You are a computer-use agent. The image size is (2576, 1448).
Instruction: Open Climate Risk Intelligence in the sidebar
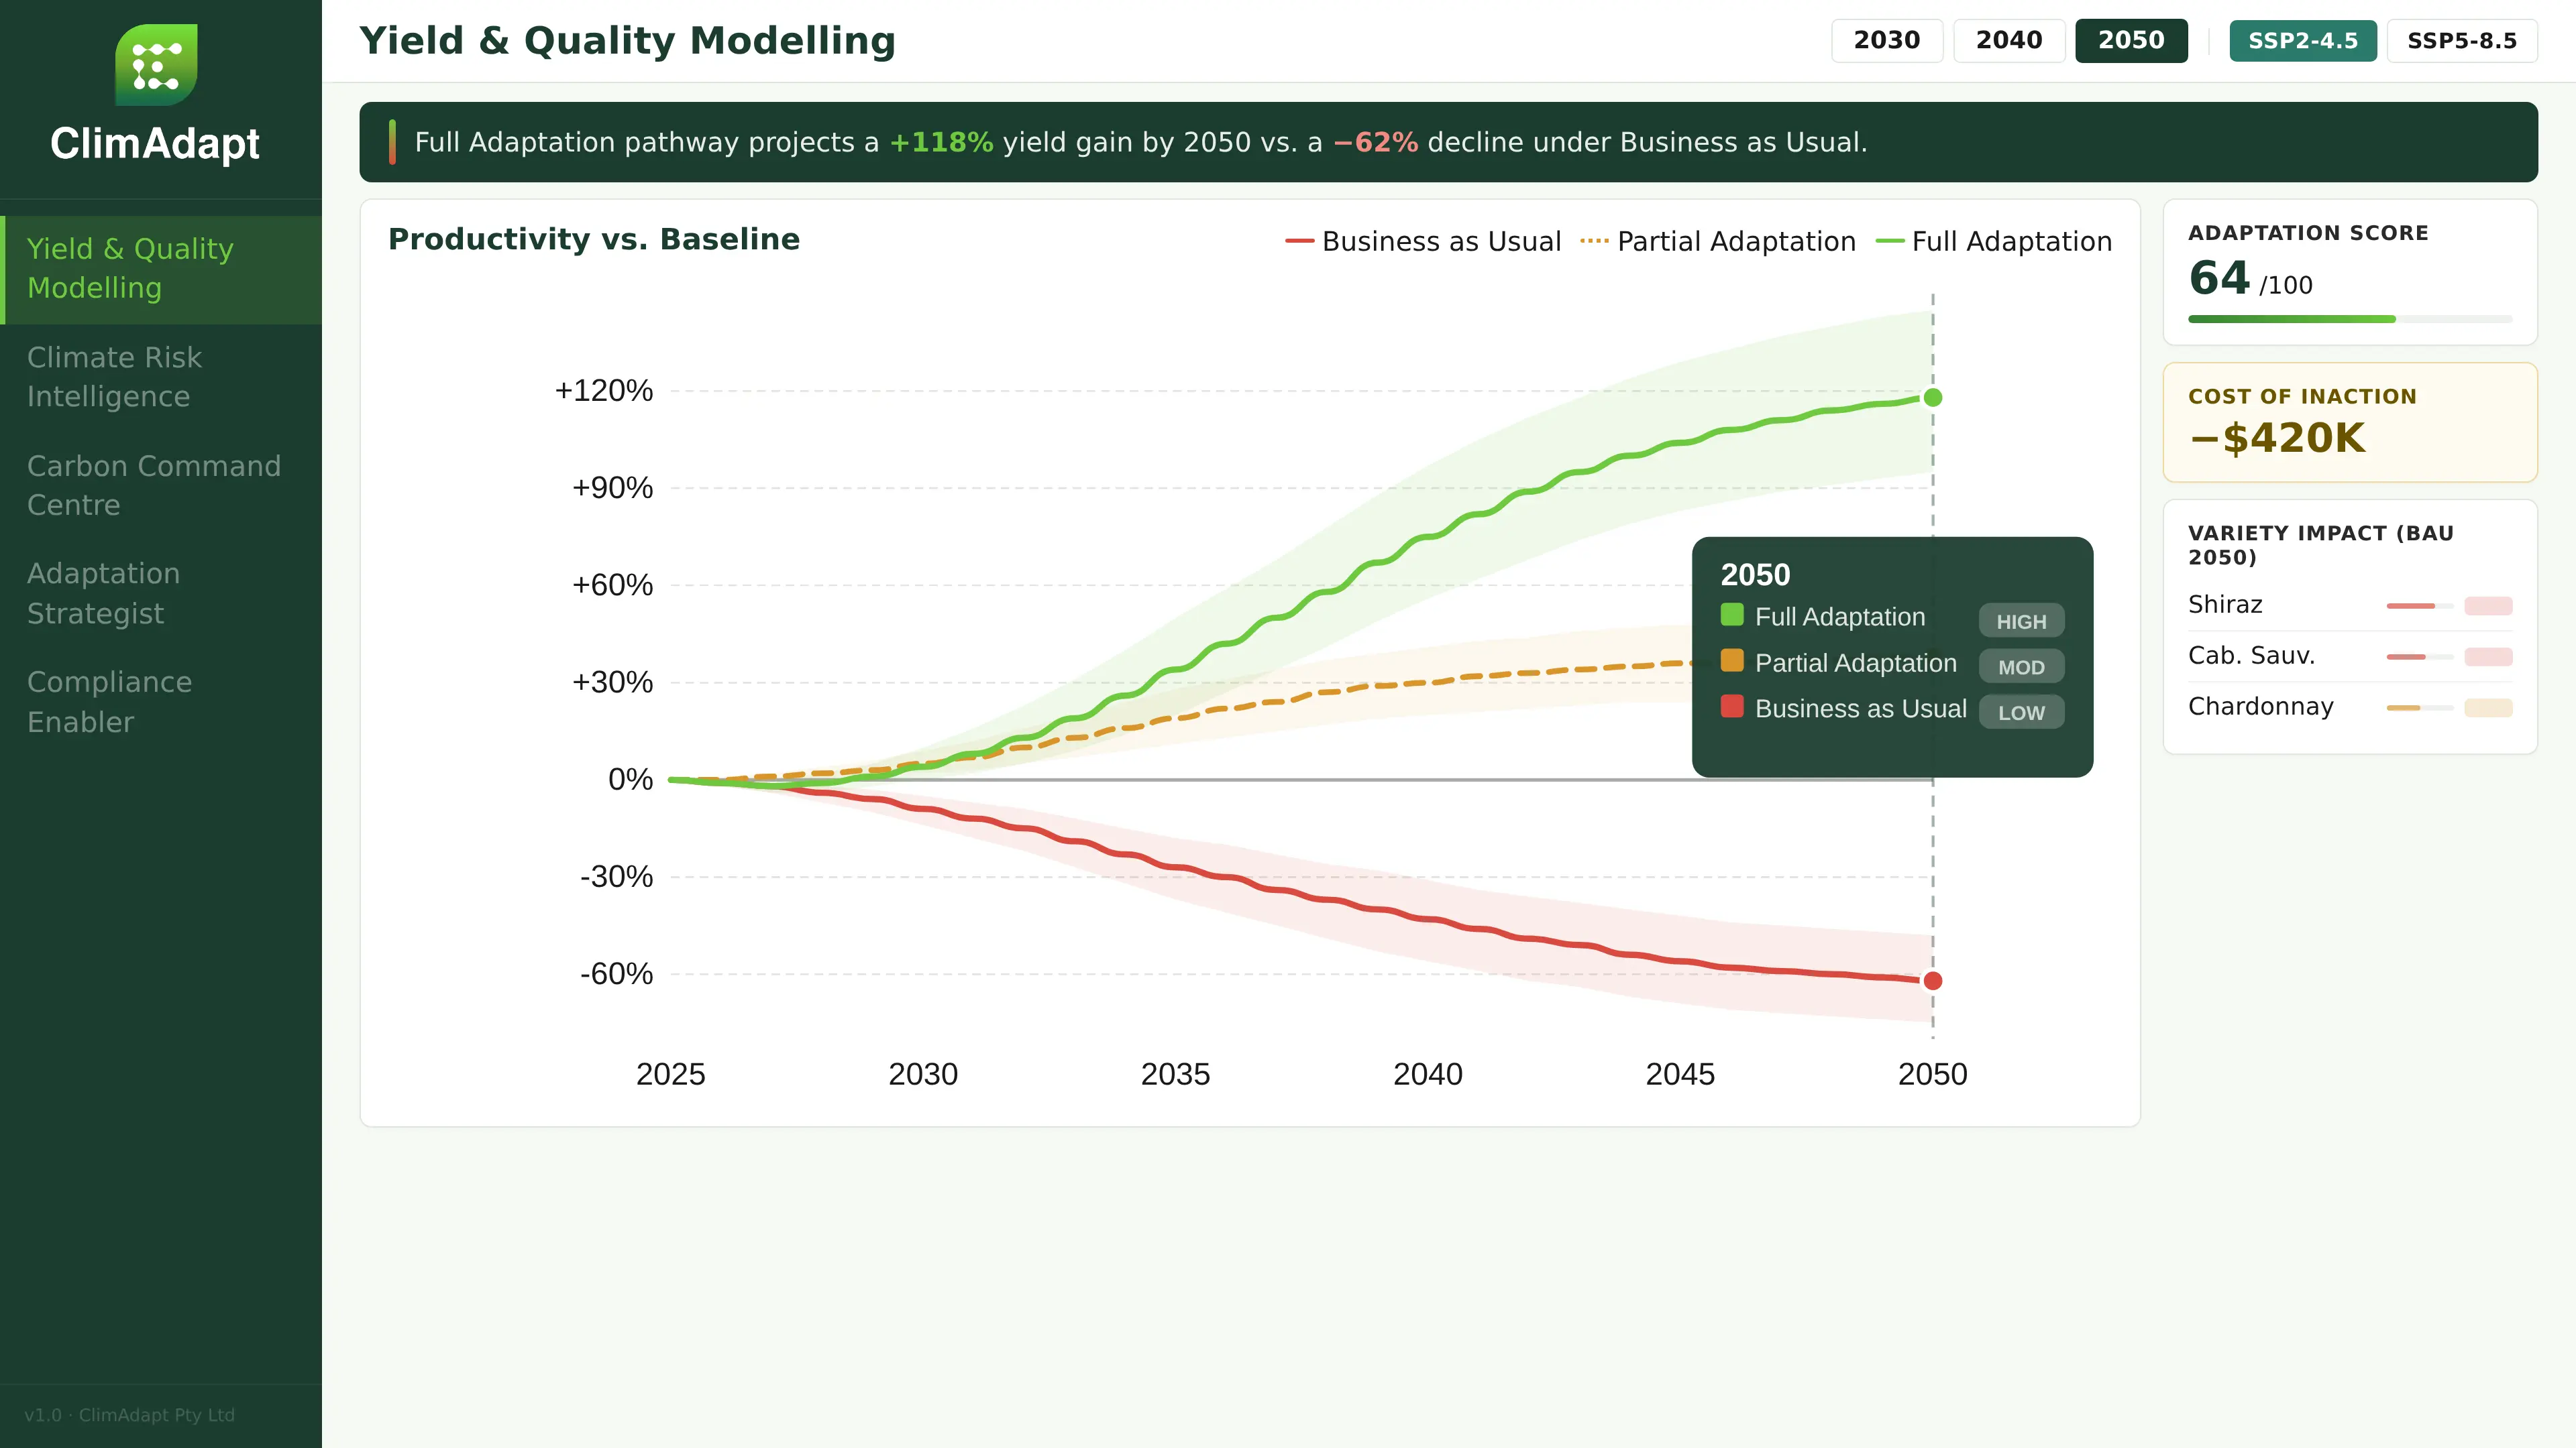click(115, 377)
